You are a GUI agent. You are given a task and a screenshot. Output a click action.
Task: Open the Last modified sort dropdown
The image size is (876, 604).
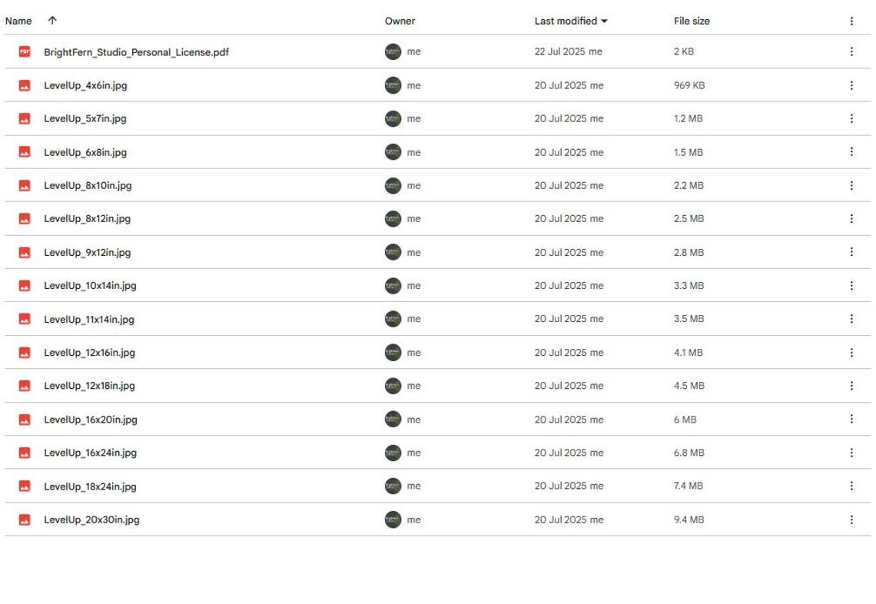click(x=571, y=22)
